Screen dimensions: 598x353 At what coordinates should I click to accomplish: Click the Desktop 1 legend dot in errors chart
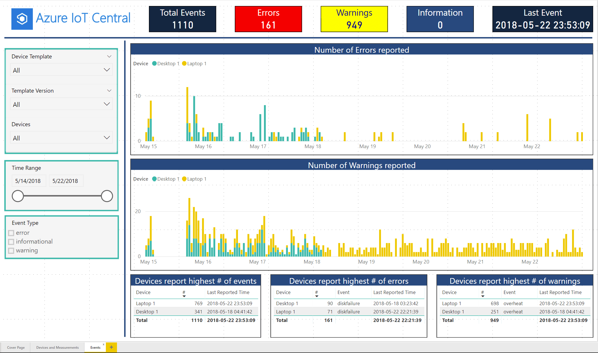click(154, 63)
